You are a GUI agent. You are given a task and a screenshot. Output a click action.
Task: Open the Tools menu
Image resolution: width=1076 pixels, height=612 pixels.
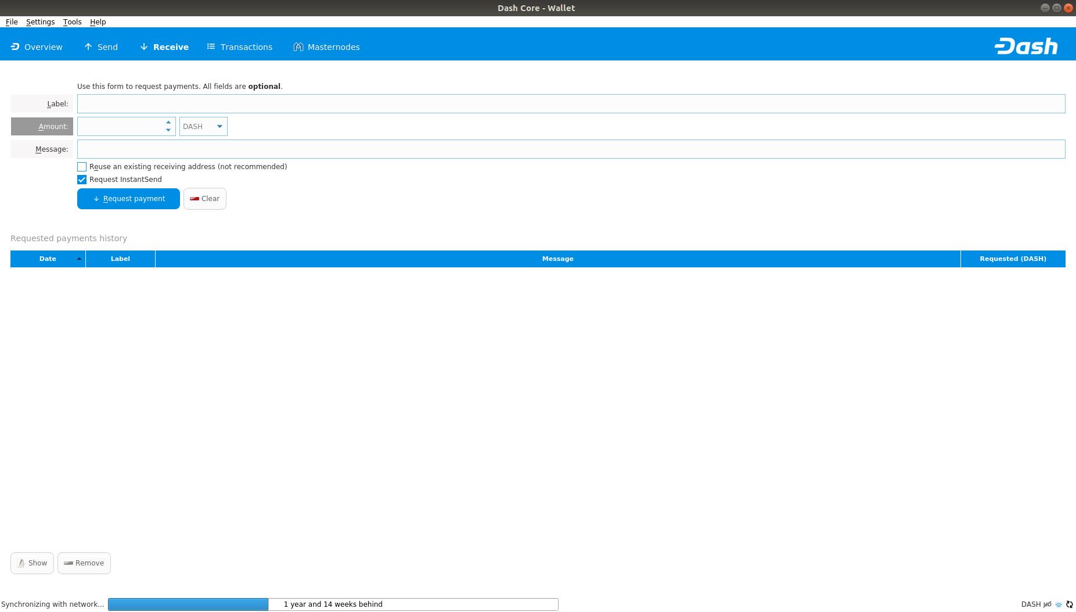pos(72,22)
